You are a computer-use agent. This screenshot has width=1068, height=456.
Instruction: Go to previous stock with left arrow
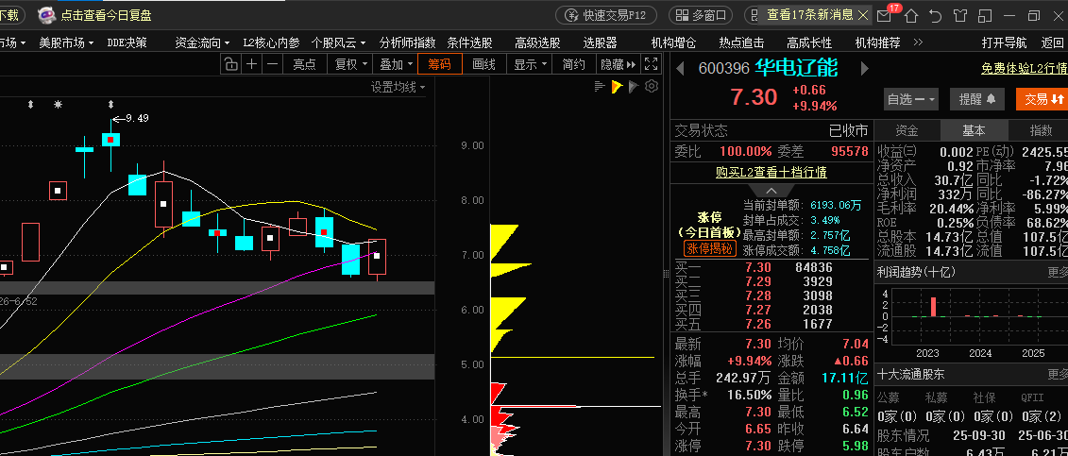click(679, 68)
